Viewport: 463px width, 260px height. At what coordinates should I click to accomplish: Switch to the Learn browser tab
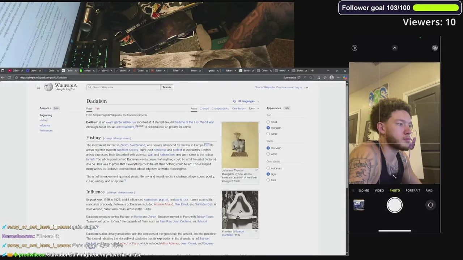pos(33,70)
